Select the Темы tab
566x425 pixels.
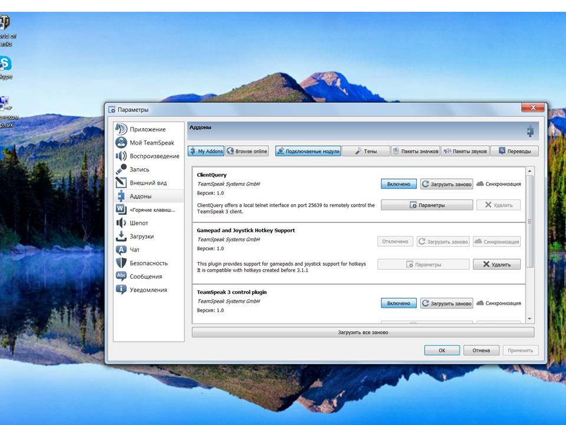[x=366, y=151]
